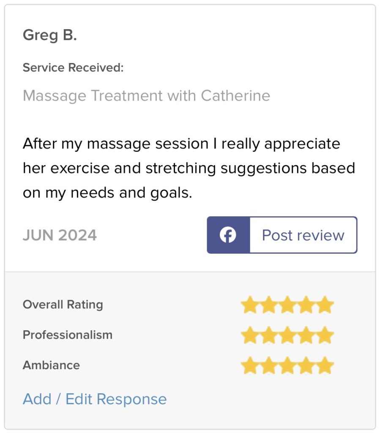Click the fifth Overall Rating star
Screen dimensions: 380x433
[x=325, y=305]
